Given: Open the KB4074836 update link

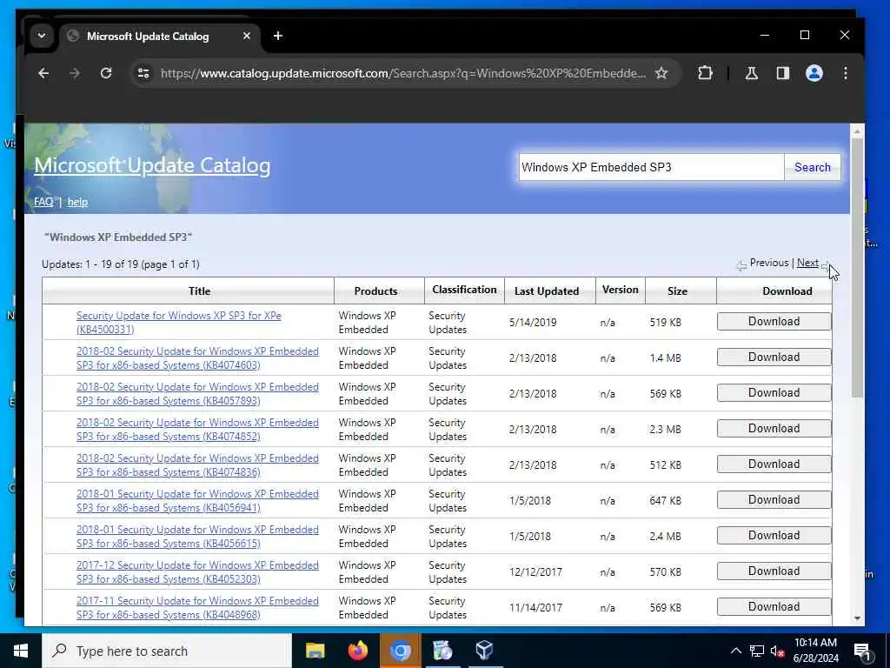Looking at the screenshot, I should point(197,465).
